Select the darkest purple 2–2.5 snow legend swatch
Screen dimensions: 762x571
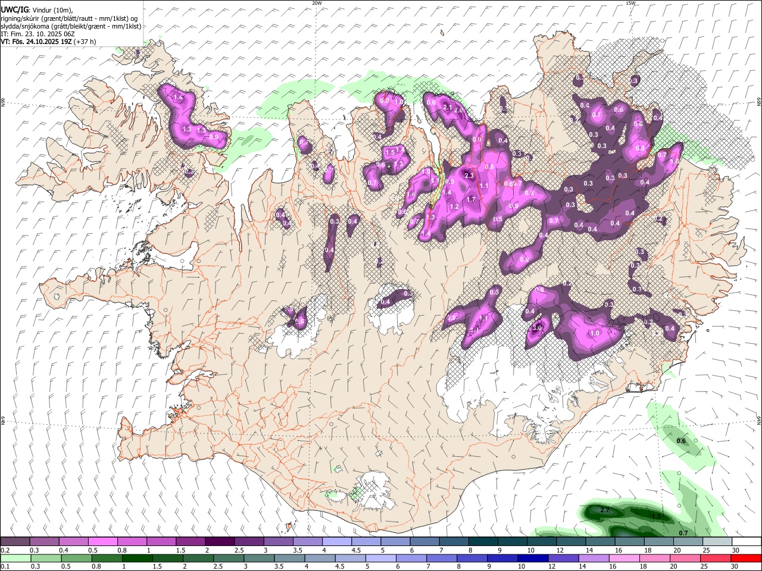coord(220,542)
